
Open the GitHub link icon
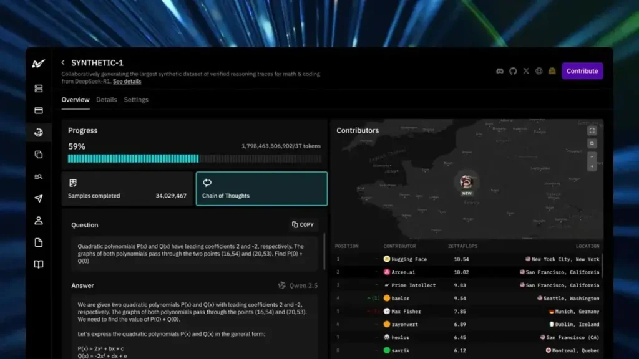(513, 71)
